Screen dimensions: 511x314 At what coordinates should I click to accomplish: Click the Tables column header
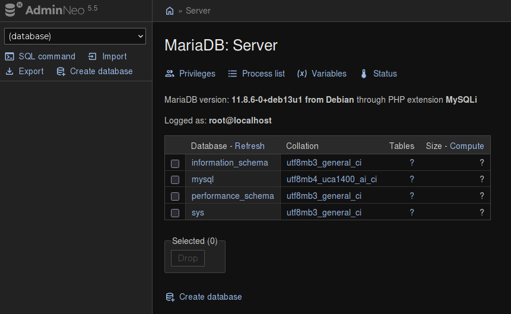(x=401, y=146)
